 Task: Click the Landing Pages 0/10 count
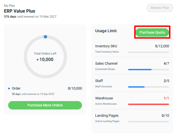point(165,115)
